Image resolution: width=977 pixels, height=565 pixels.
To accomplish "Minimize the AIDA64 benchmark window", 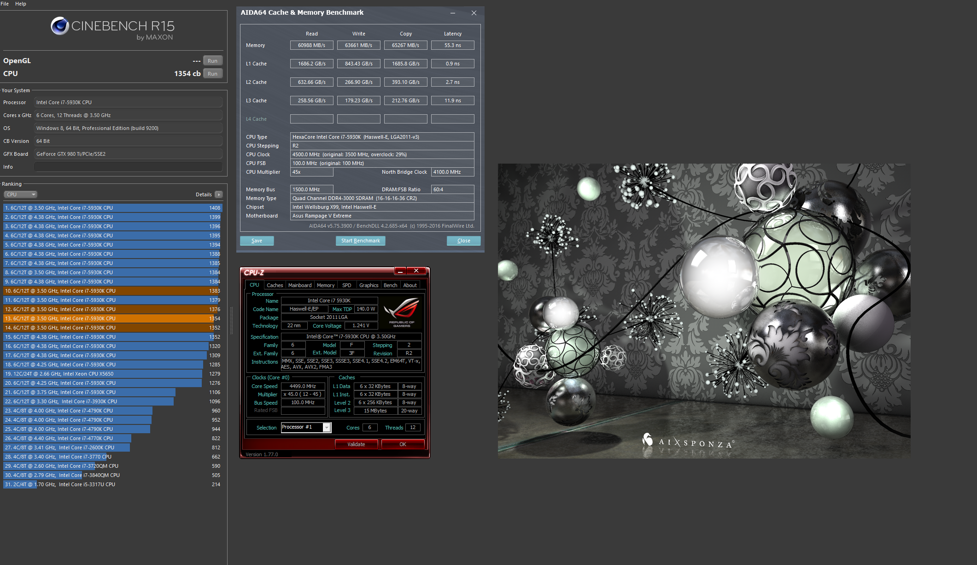I will (453, 13).
